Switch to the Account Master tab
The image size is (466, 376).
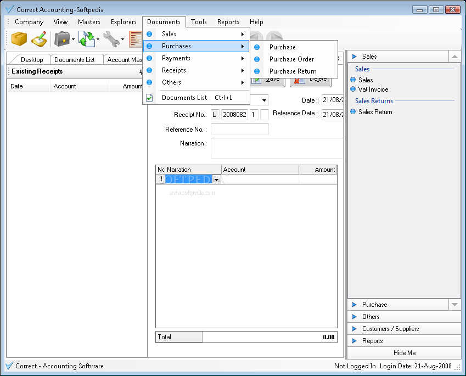[x=125, y=60]
